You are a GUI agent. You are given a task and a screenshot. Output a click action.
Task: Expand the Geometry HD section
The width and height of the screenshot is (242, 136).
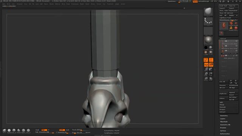pos(225,125)
